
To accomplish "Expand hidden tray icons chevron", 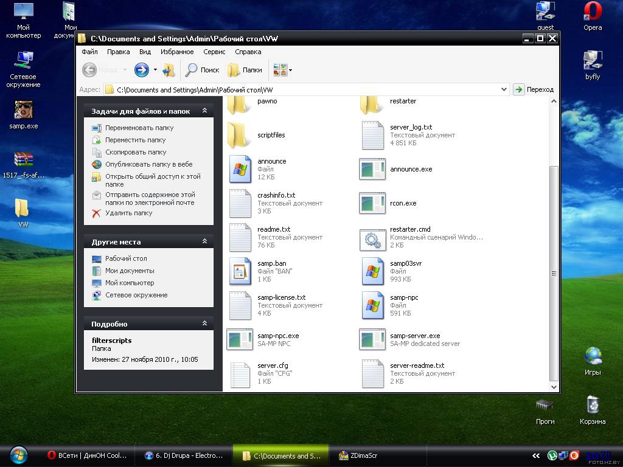I will [536, 456].
